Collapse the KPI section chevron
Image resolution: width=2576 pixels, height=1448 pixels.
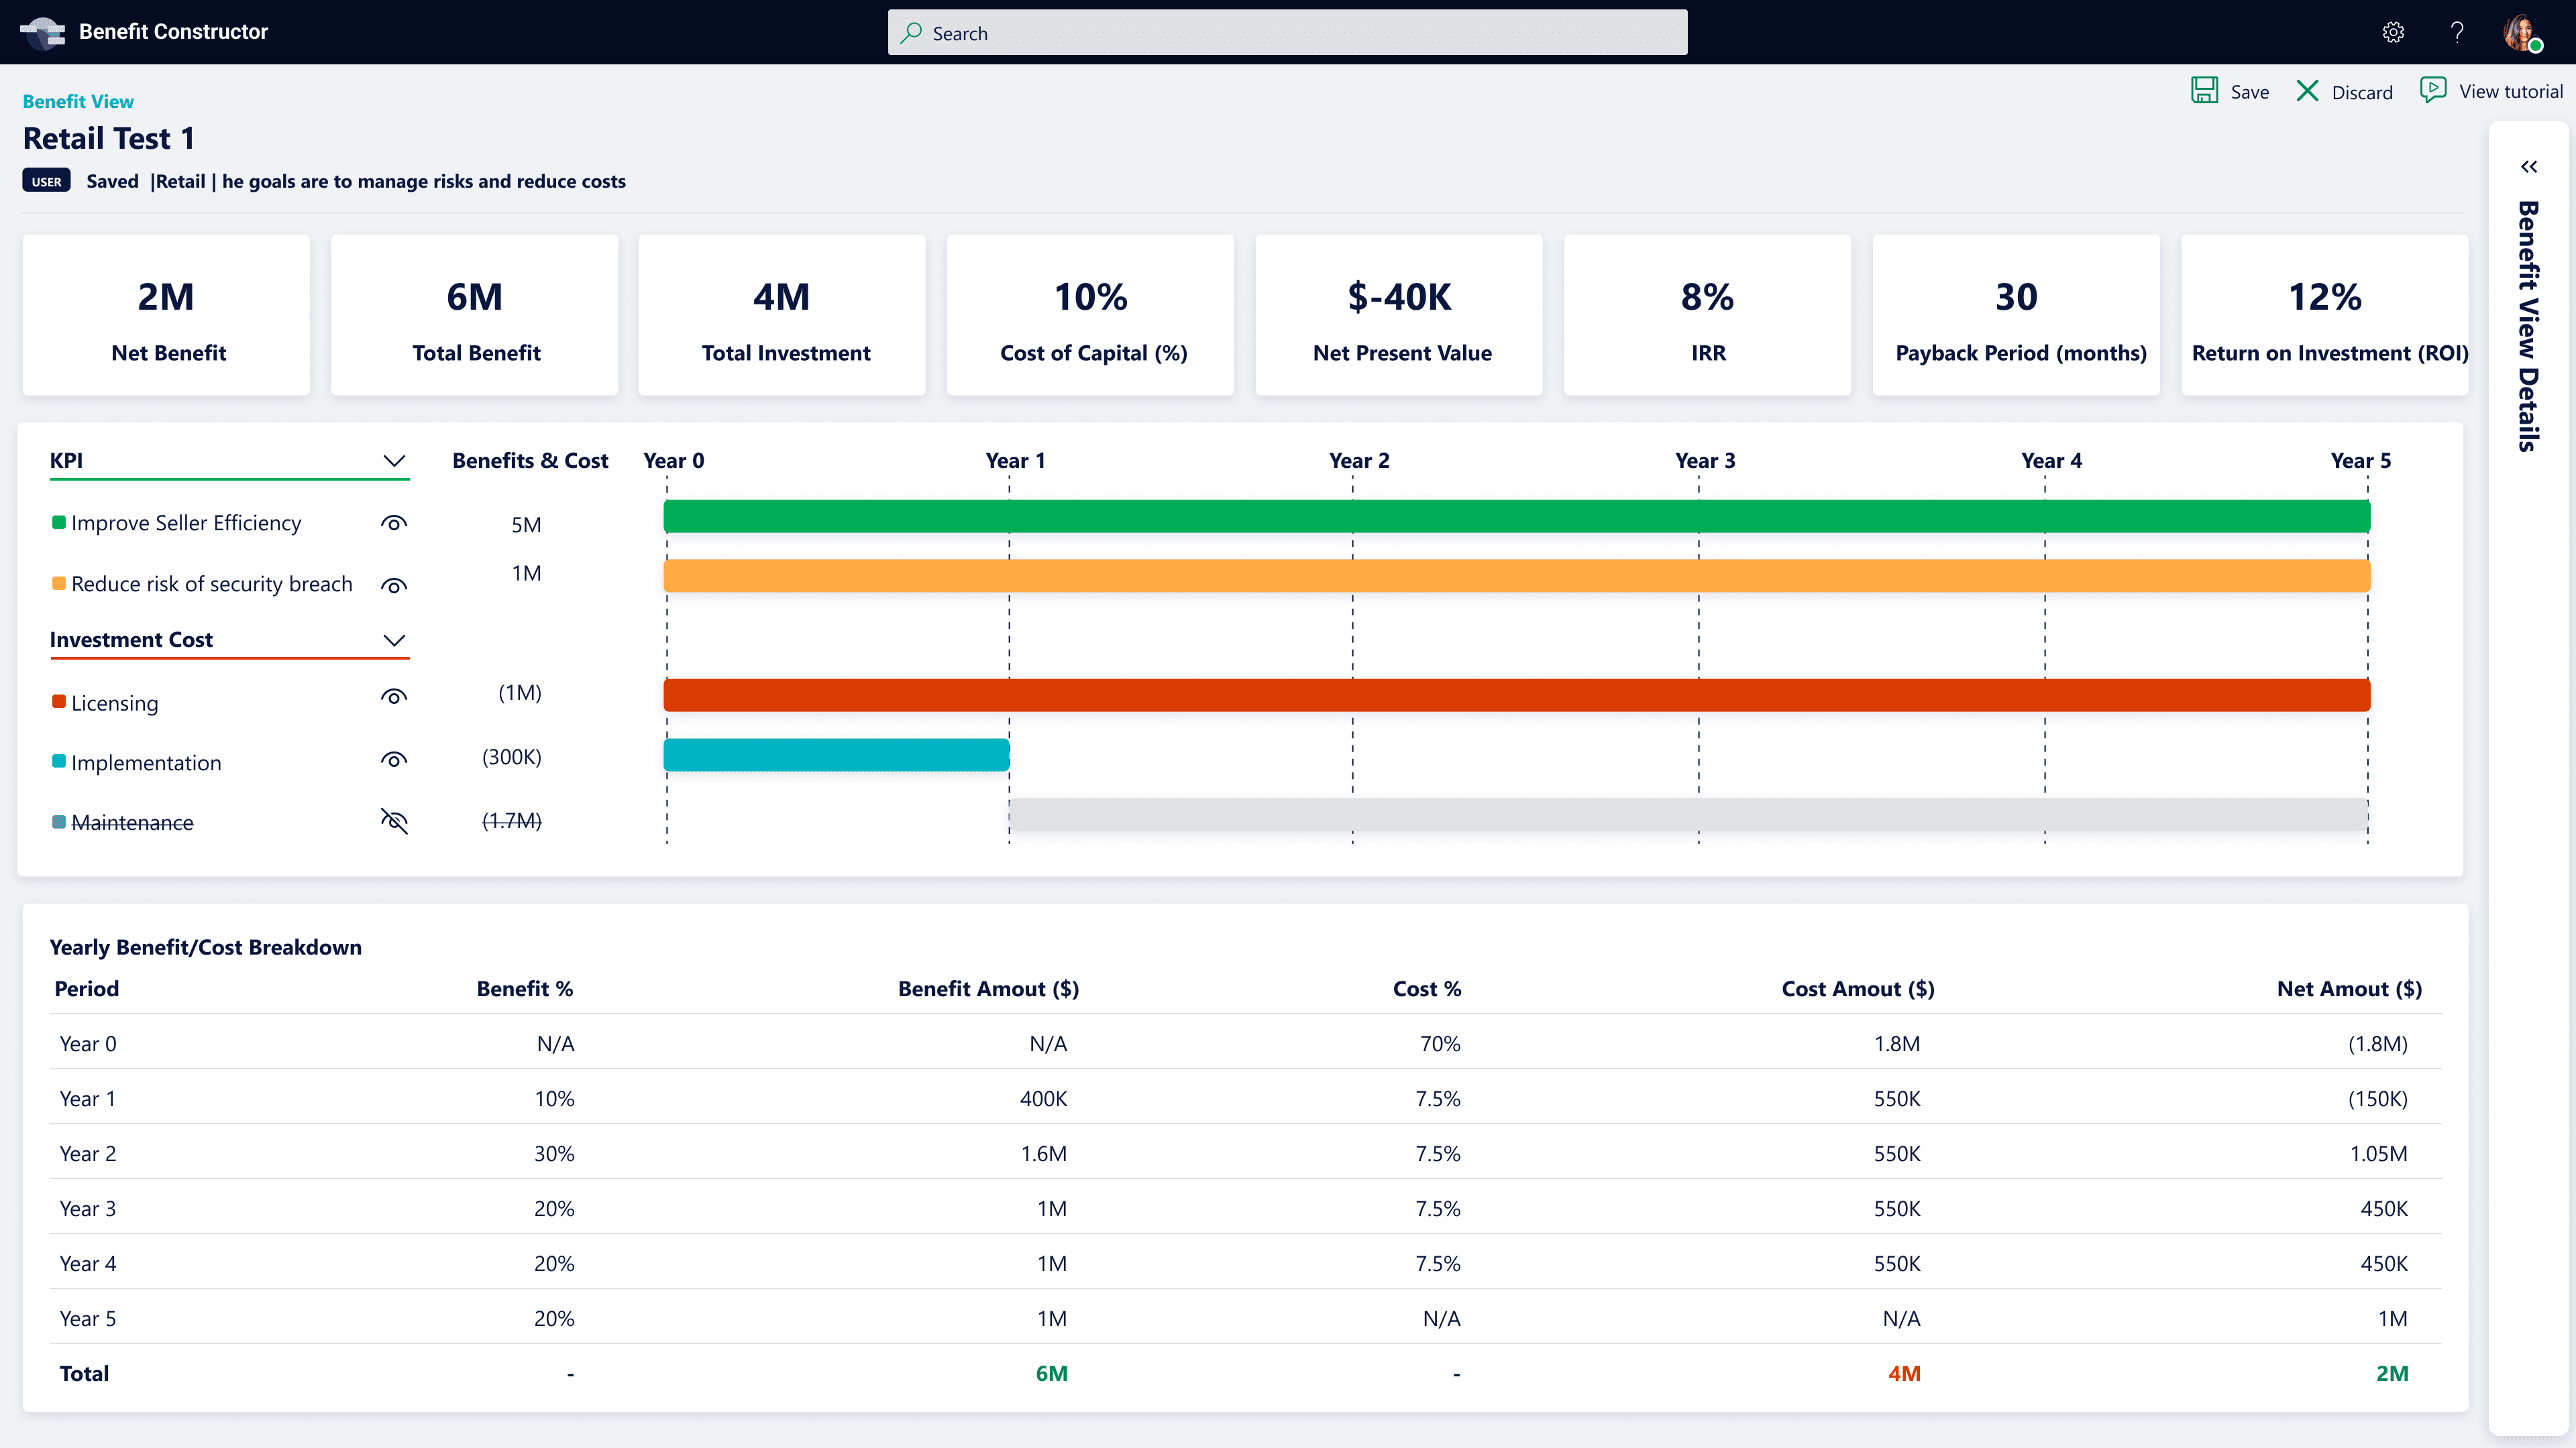pyautogui.click(x=394, y=461)
